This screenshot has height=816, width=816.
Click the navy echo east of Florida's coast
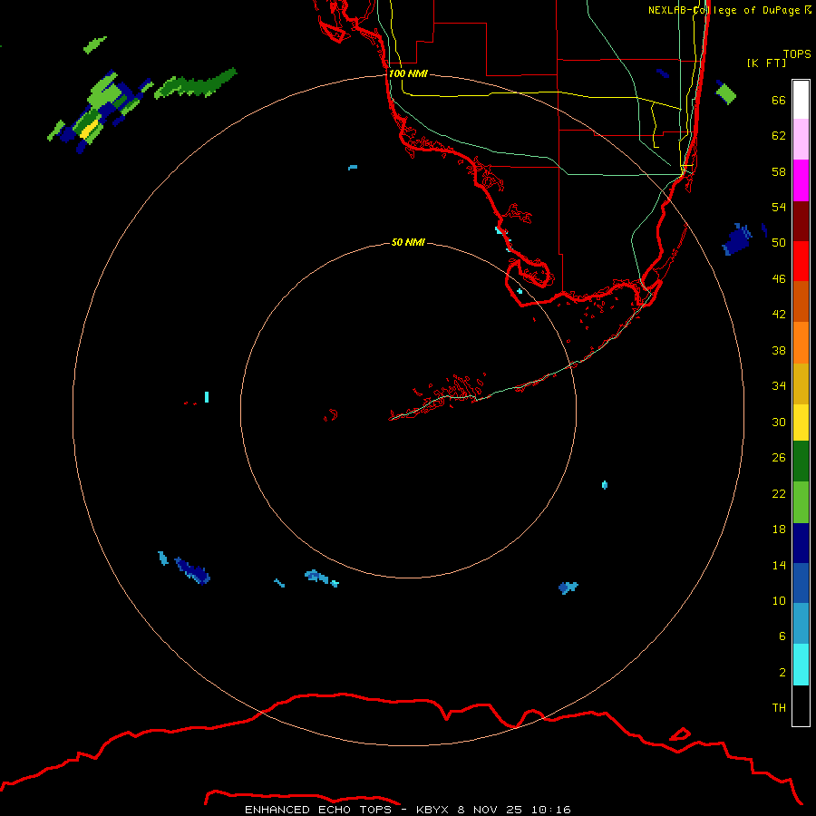click(x=737, y=240)
